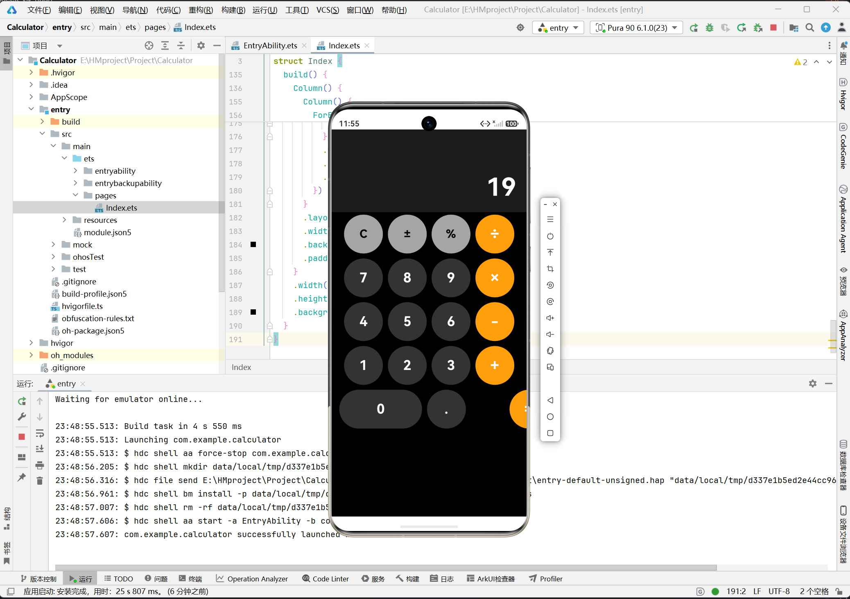The image size is (850, 599).
Task: Expand the .hvigor folder
Action: coord(31,73)
